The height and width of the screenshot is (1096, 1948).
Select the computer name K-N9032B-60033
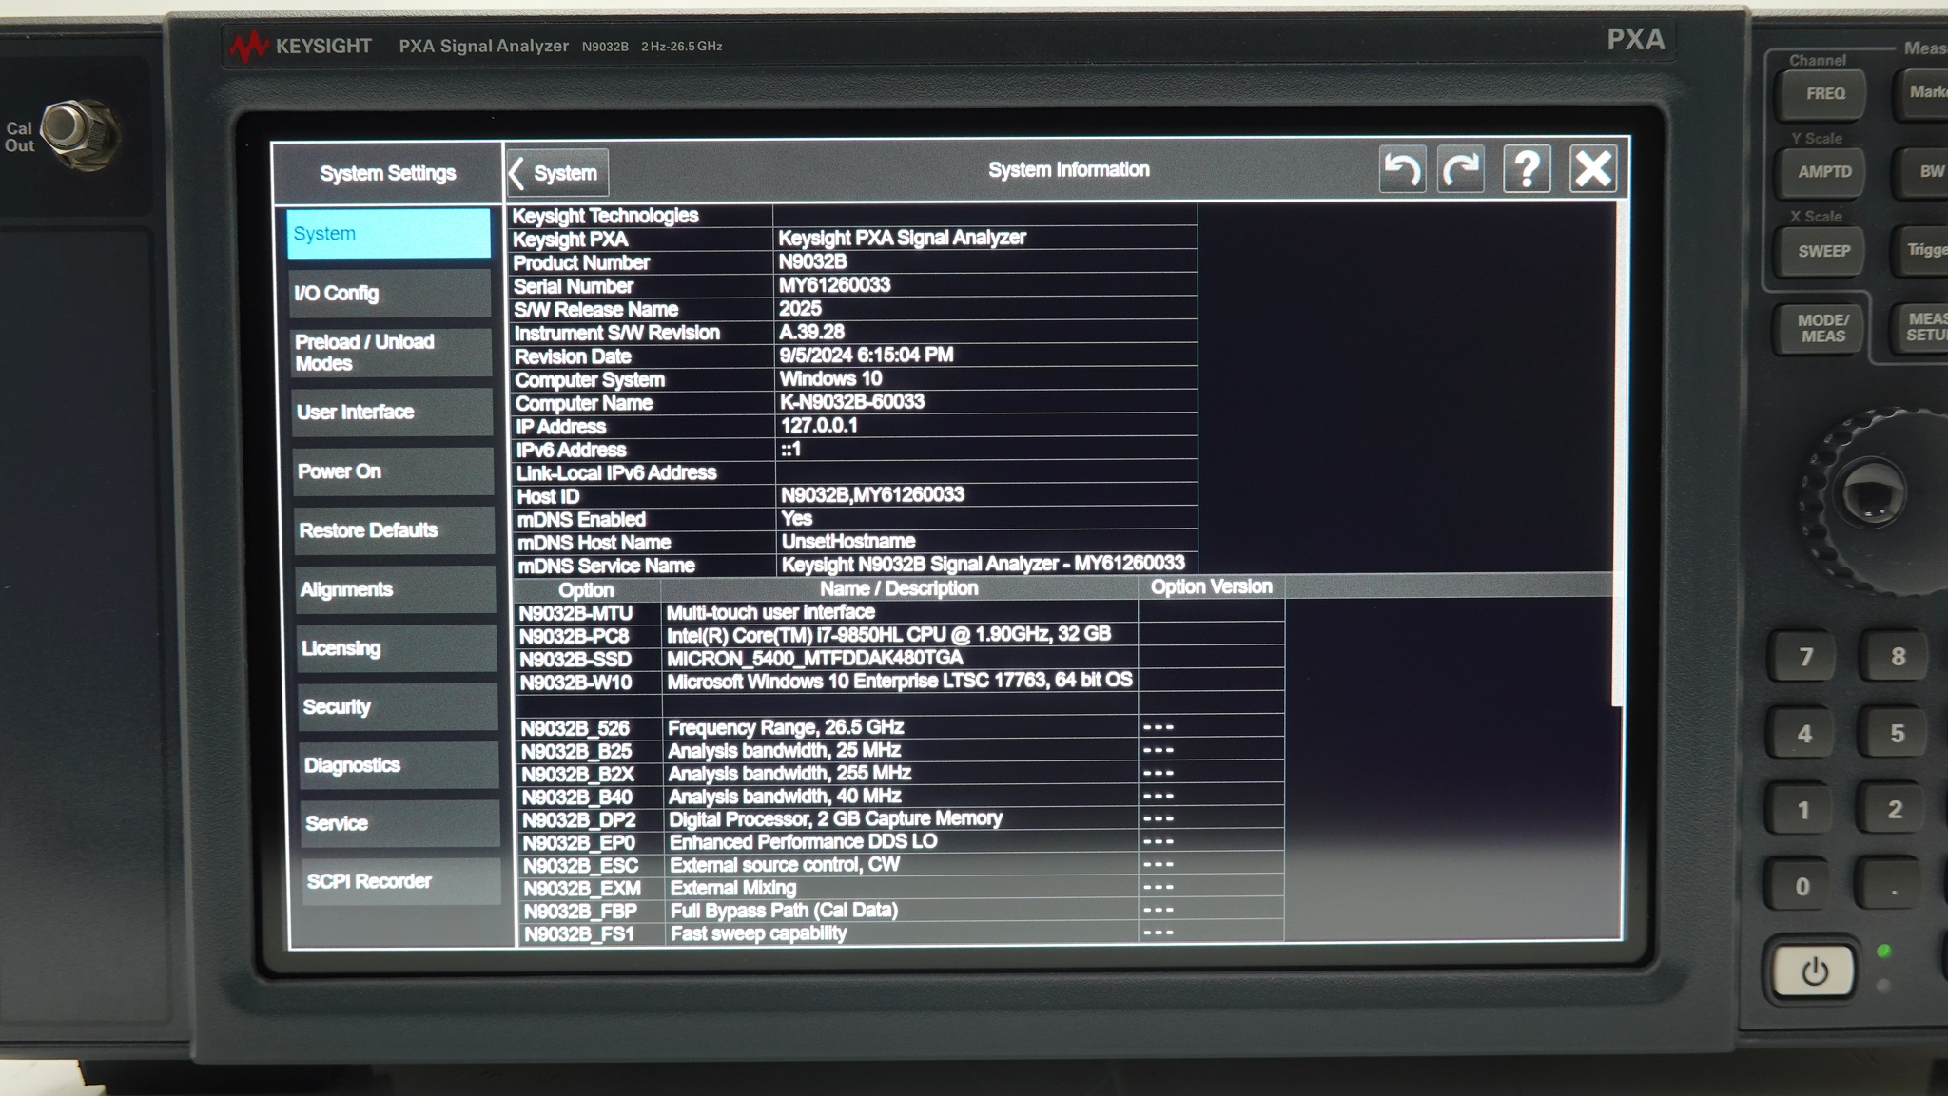coord(852,401)
